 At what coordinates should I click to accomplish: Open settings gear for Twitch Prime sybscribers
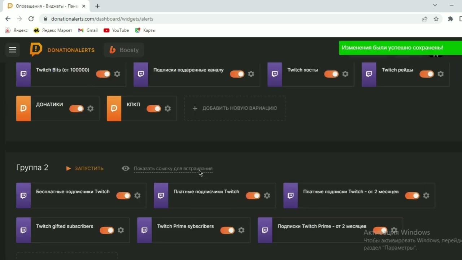241,230
